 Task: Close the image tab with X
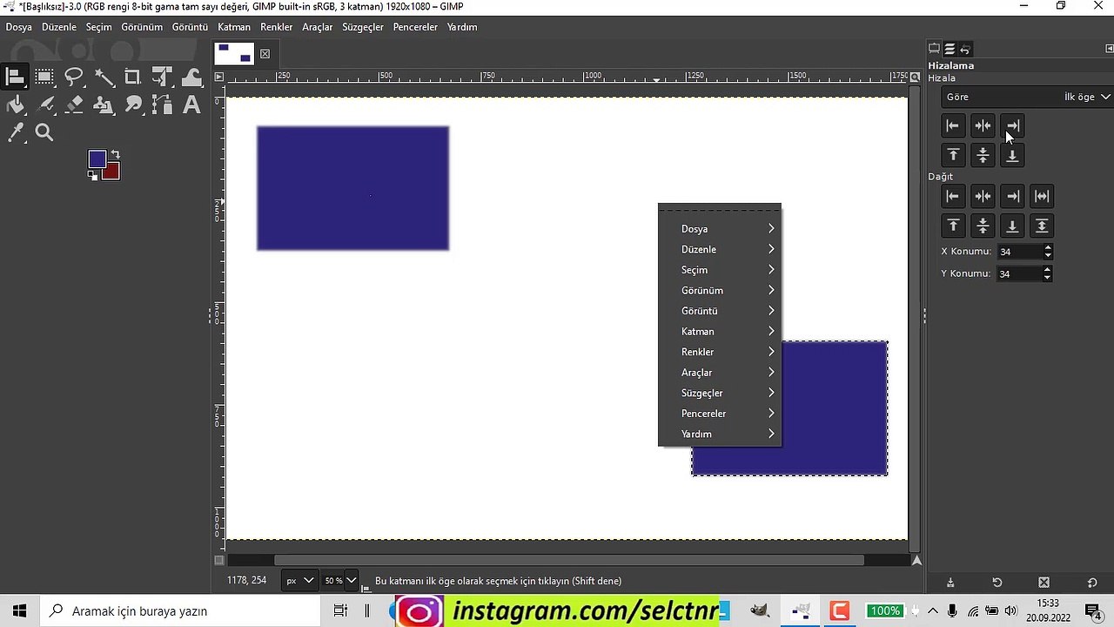click(x=265, y=54)
